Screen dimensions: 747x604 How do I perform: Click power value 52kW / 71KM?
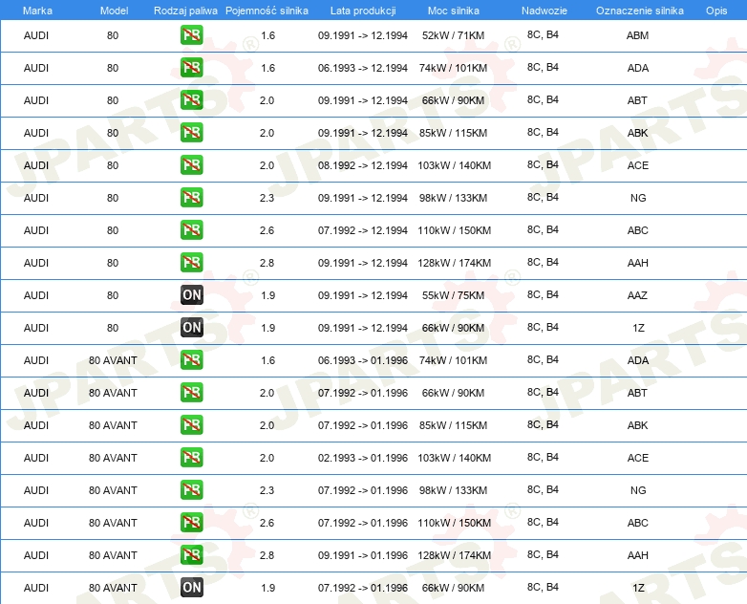pyautogui.click(x=453, y=35)
